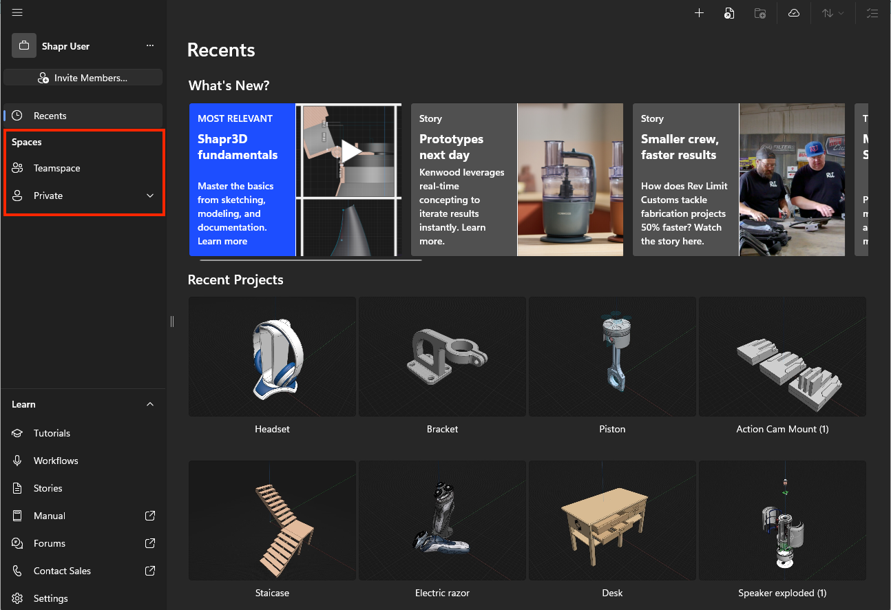Open Tutorials in the Learn section
Image resolution: width=891 pixels, height=610 pixels.
coord(83,433)
